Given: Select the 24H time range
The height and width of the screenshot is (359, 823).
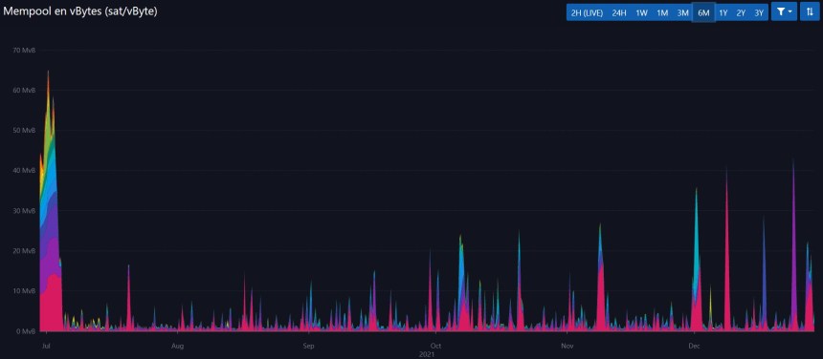Looking at the screenshot, I should tap(619, 12).
